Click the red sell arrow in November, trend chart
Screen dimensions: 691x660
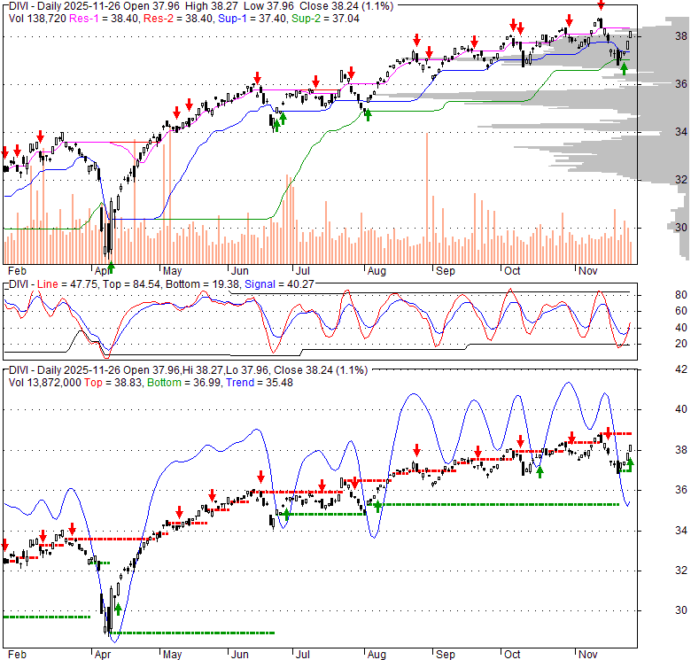608,433
